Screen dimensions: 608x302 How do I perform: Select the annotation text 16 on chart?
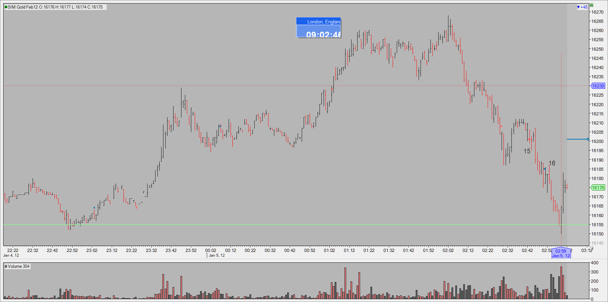(552, 163)
